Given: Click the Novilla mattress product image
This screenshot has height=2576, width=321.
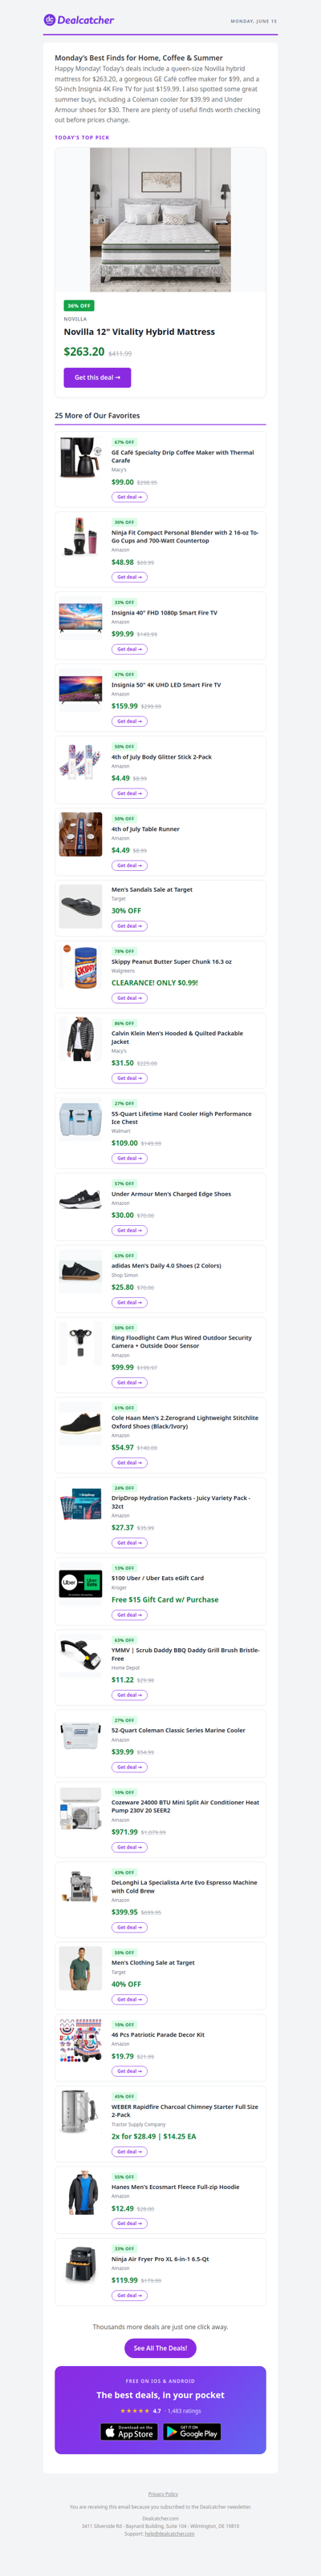Looking at the screenshot, I should pos(160,220).
